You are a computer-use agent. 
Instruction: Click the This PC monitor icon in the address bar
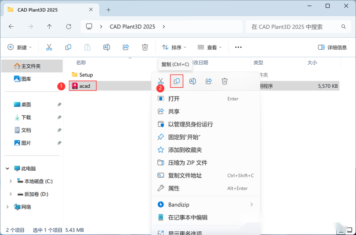89,27
